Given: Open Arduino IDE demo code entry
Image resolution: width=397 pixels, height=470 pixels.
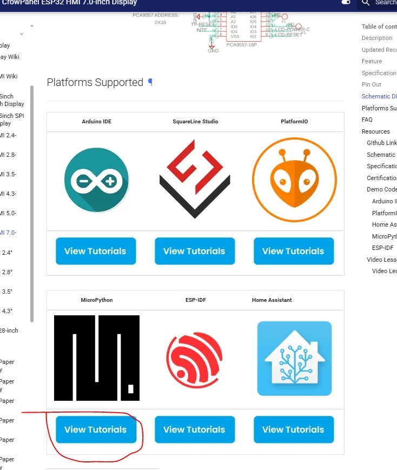Looking at the screenshot, I should [x=385, y=201].
